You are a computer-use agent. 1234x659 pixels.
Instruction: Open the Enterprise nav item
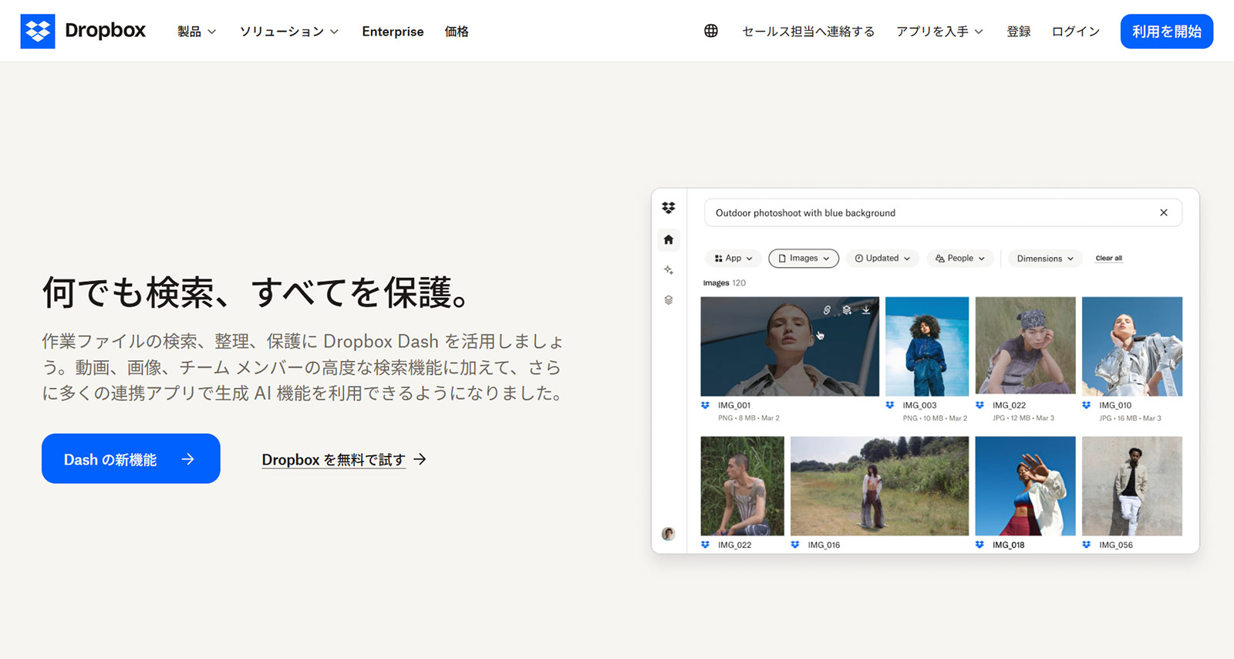coord(393,32)
